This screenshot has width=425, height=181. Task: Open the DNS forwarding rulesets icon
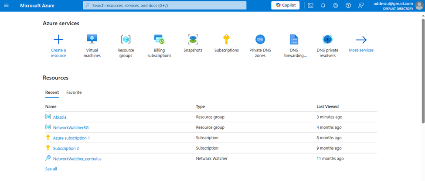[294, 39]
